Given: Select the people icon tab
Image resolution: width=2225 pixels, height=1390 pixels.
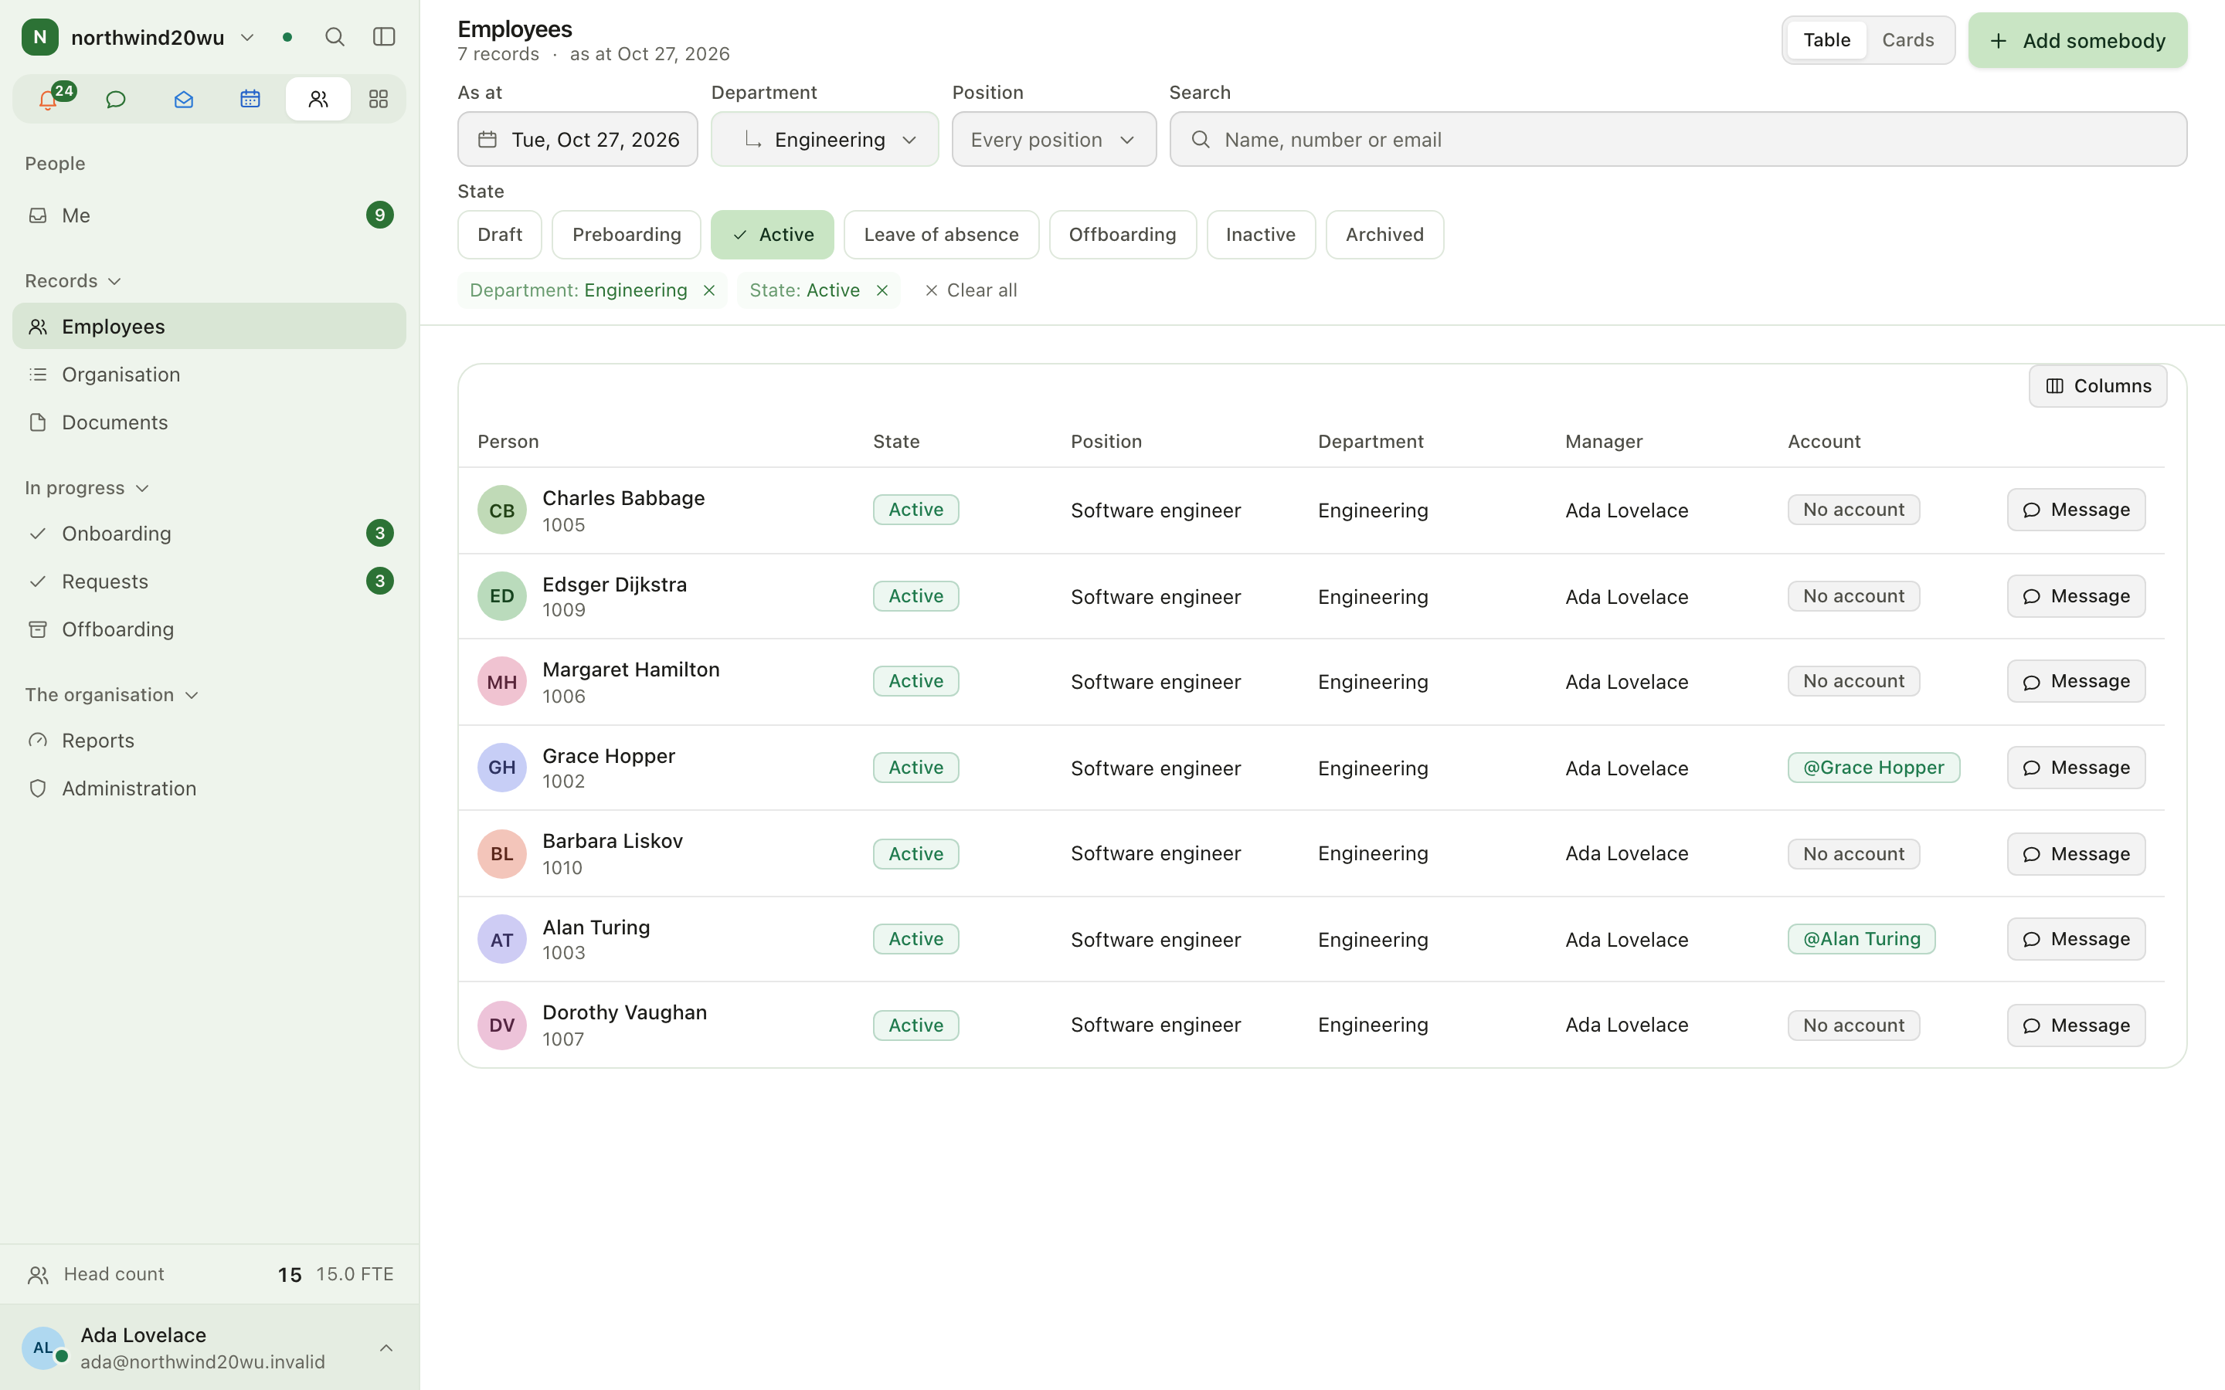Looking at the screenshot, I should click(318, 100).
